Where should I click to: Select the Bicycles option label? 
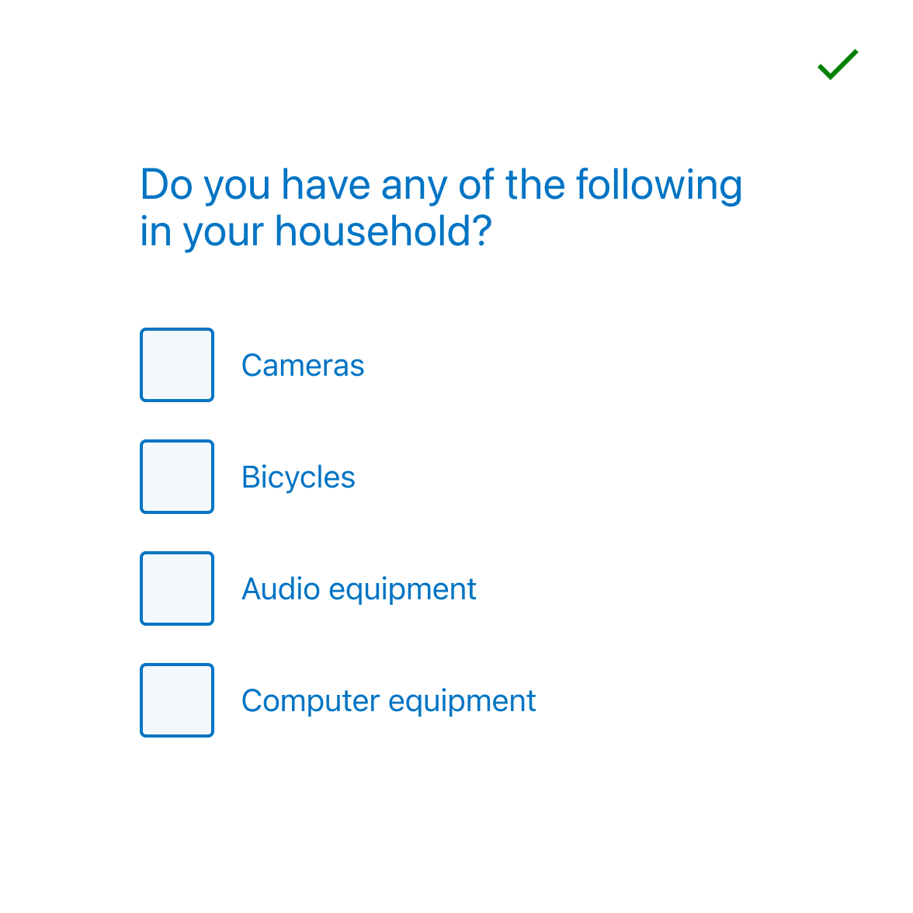(x=298, y=476)
